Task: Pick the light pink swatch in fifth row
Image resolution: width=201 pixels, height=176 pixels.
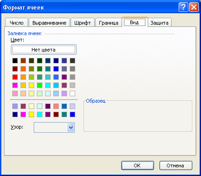Action: coord(15,93)
